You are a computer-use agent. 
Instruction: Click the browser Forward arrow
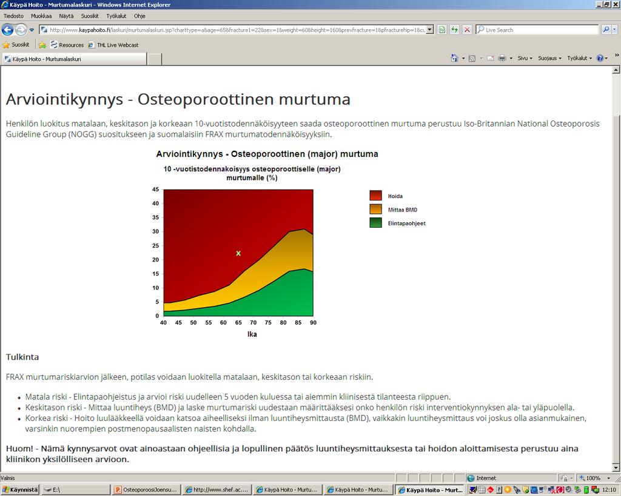[x=21, y=30]
